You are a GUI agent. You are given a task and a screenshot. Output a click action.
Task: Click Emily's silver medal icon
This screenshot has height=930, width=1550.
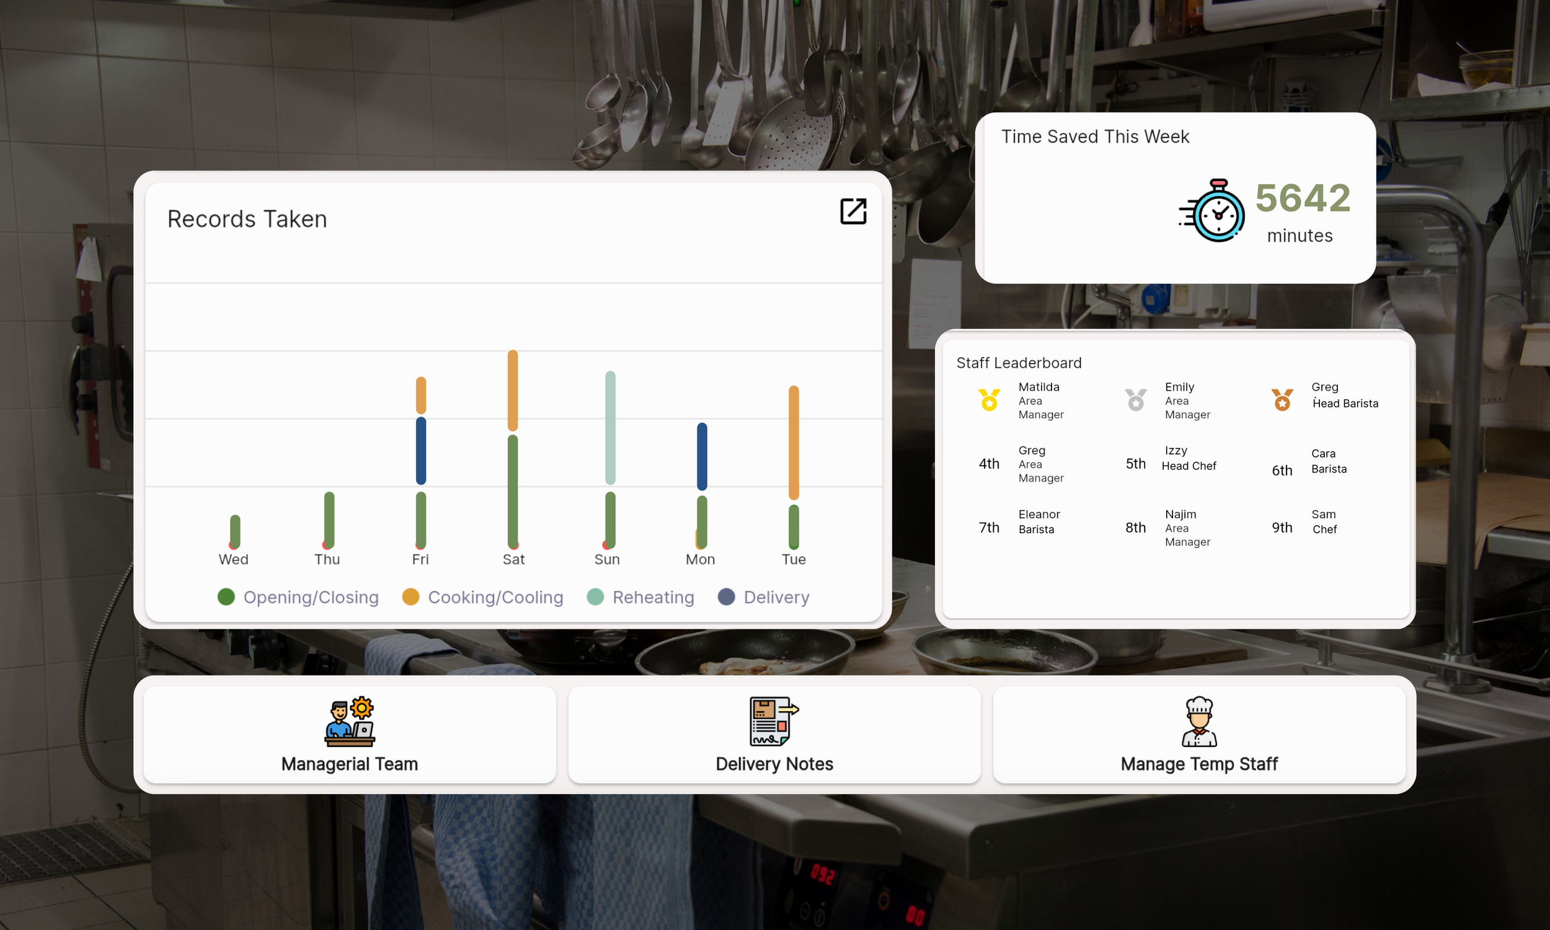point(1135,399)
